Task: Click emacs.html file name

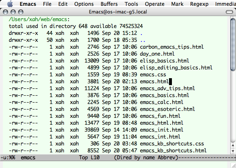Action: (154, 81)
